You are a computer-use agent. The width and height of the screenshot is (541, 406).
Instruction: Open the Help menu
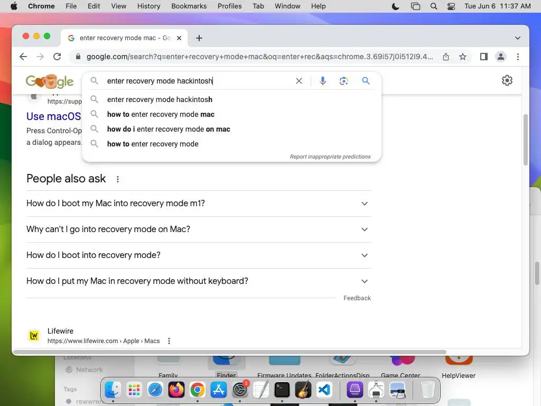tap(318, 6)
